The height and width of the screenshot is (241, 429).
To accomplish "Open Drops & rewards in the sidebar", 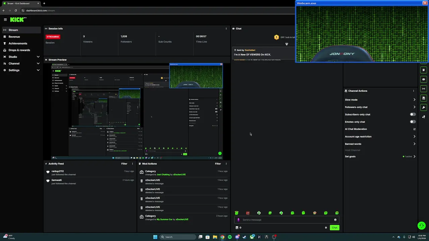I will coord(21,50).
